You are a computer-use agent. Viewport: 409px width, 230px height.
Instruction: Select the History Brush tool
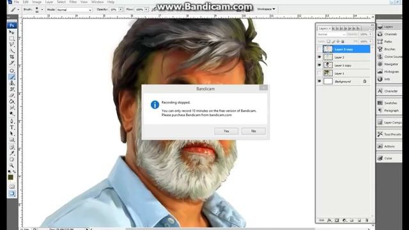pyautogui.click(x=12, y=89)
